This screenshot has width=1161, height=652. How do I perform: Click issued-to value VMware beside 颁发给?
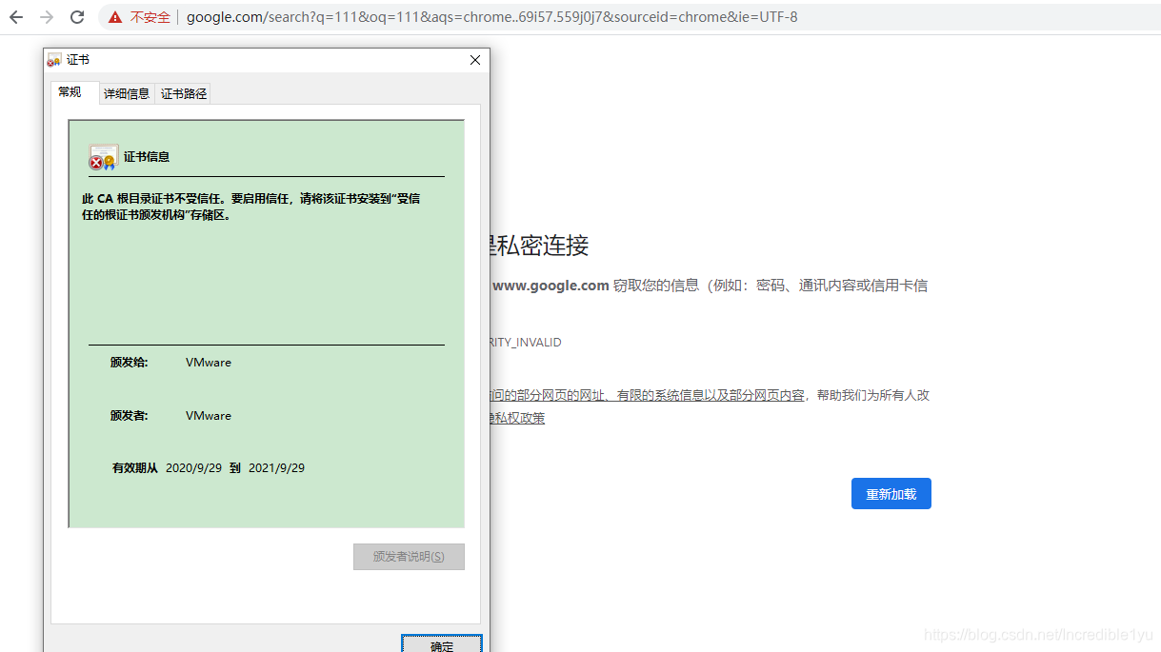209,363
